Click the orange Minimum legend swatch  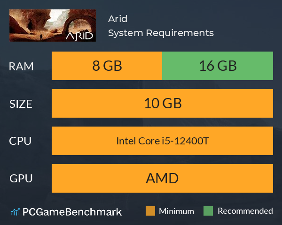pos(150,211)
